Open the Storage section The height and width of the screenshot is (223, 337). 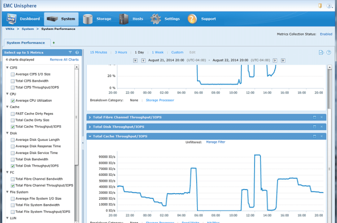pos(97,19)
